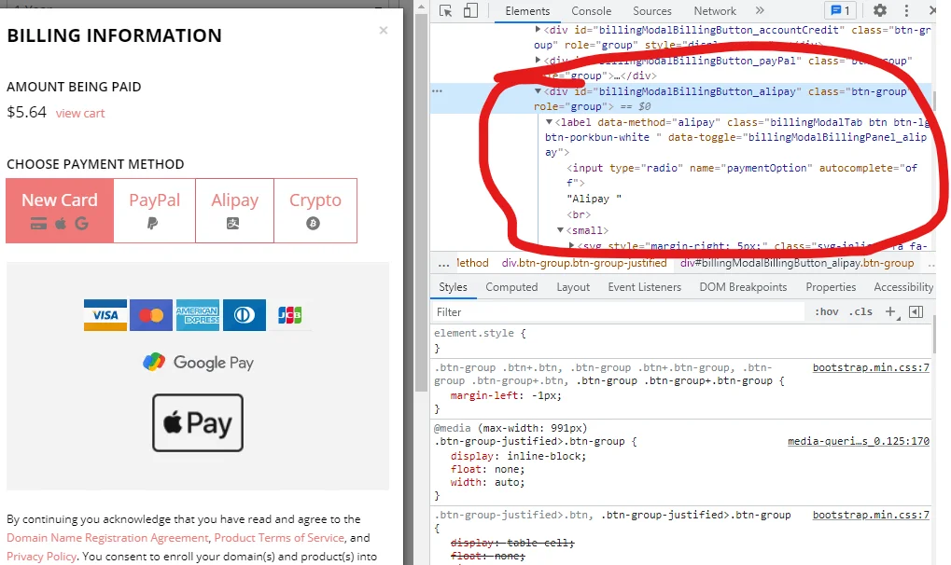Image resolution: width=951 pixels, height=565 pixels.
Task: Focus the styles Filter input
Action: (x=619, y=312)
